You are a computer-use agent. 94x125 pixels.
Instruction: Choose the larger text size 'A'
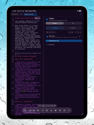point(80,32)
